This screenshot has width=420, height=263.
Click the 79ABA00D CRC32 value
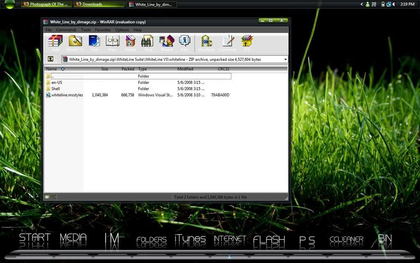click(220, 95)
